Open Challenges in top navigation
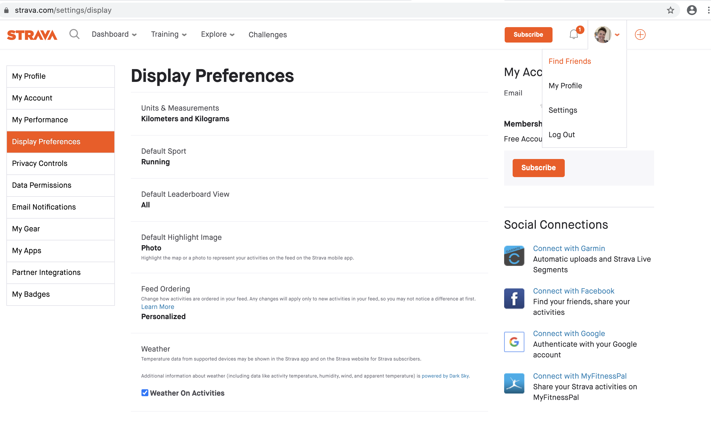This screenshot has height=435, width=711. tap(267, 35)
